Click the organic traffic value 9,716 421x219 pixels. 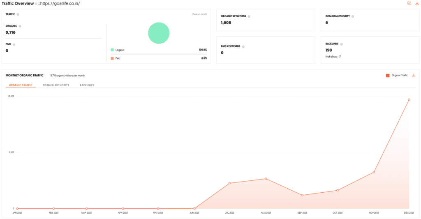pyautogui.click(x=10, y=32)
